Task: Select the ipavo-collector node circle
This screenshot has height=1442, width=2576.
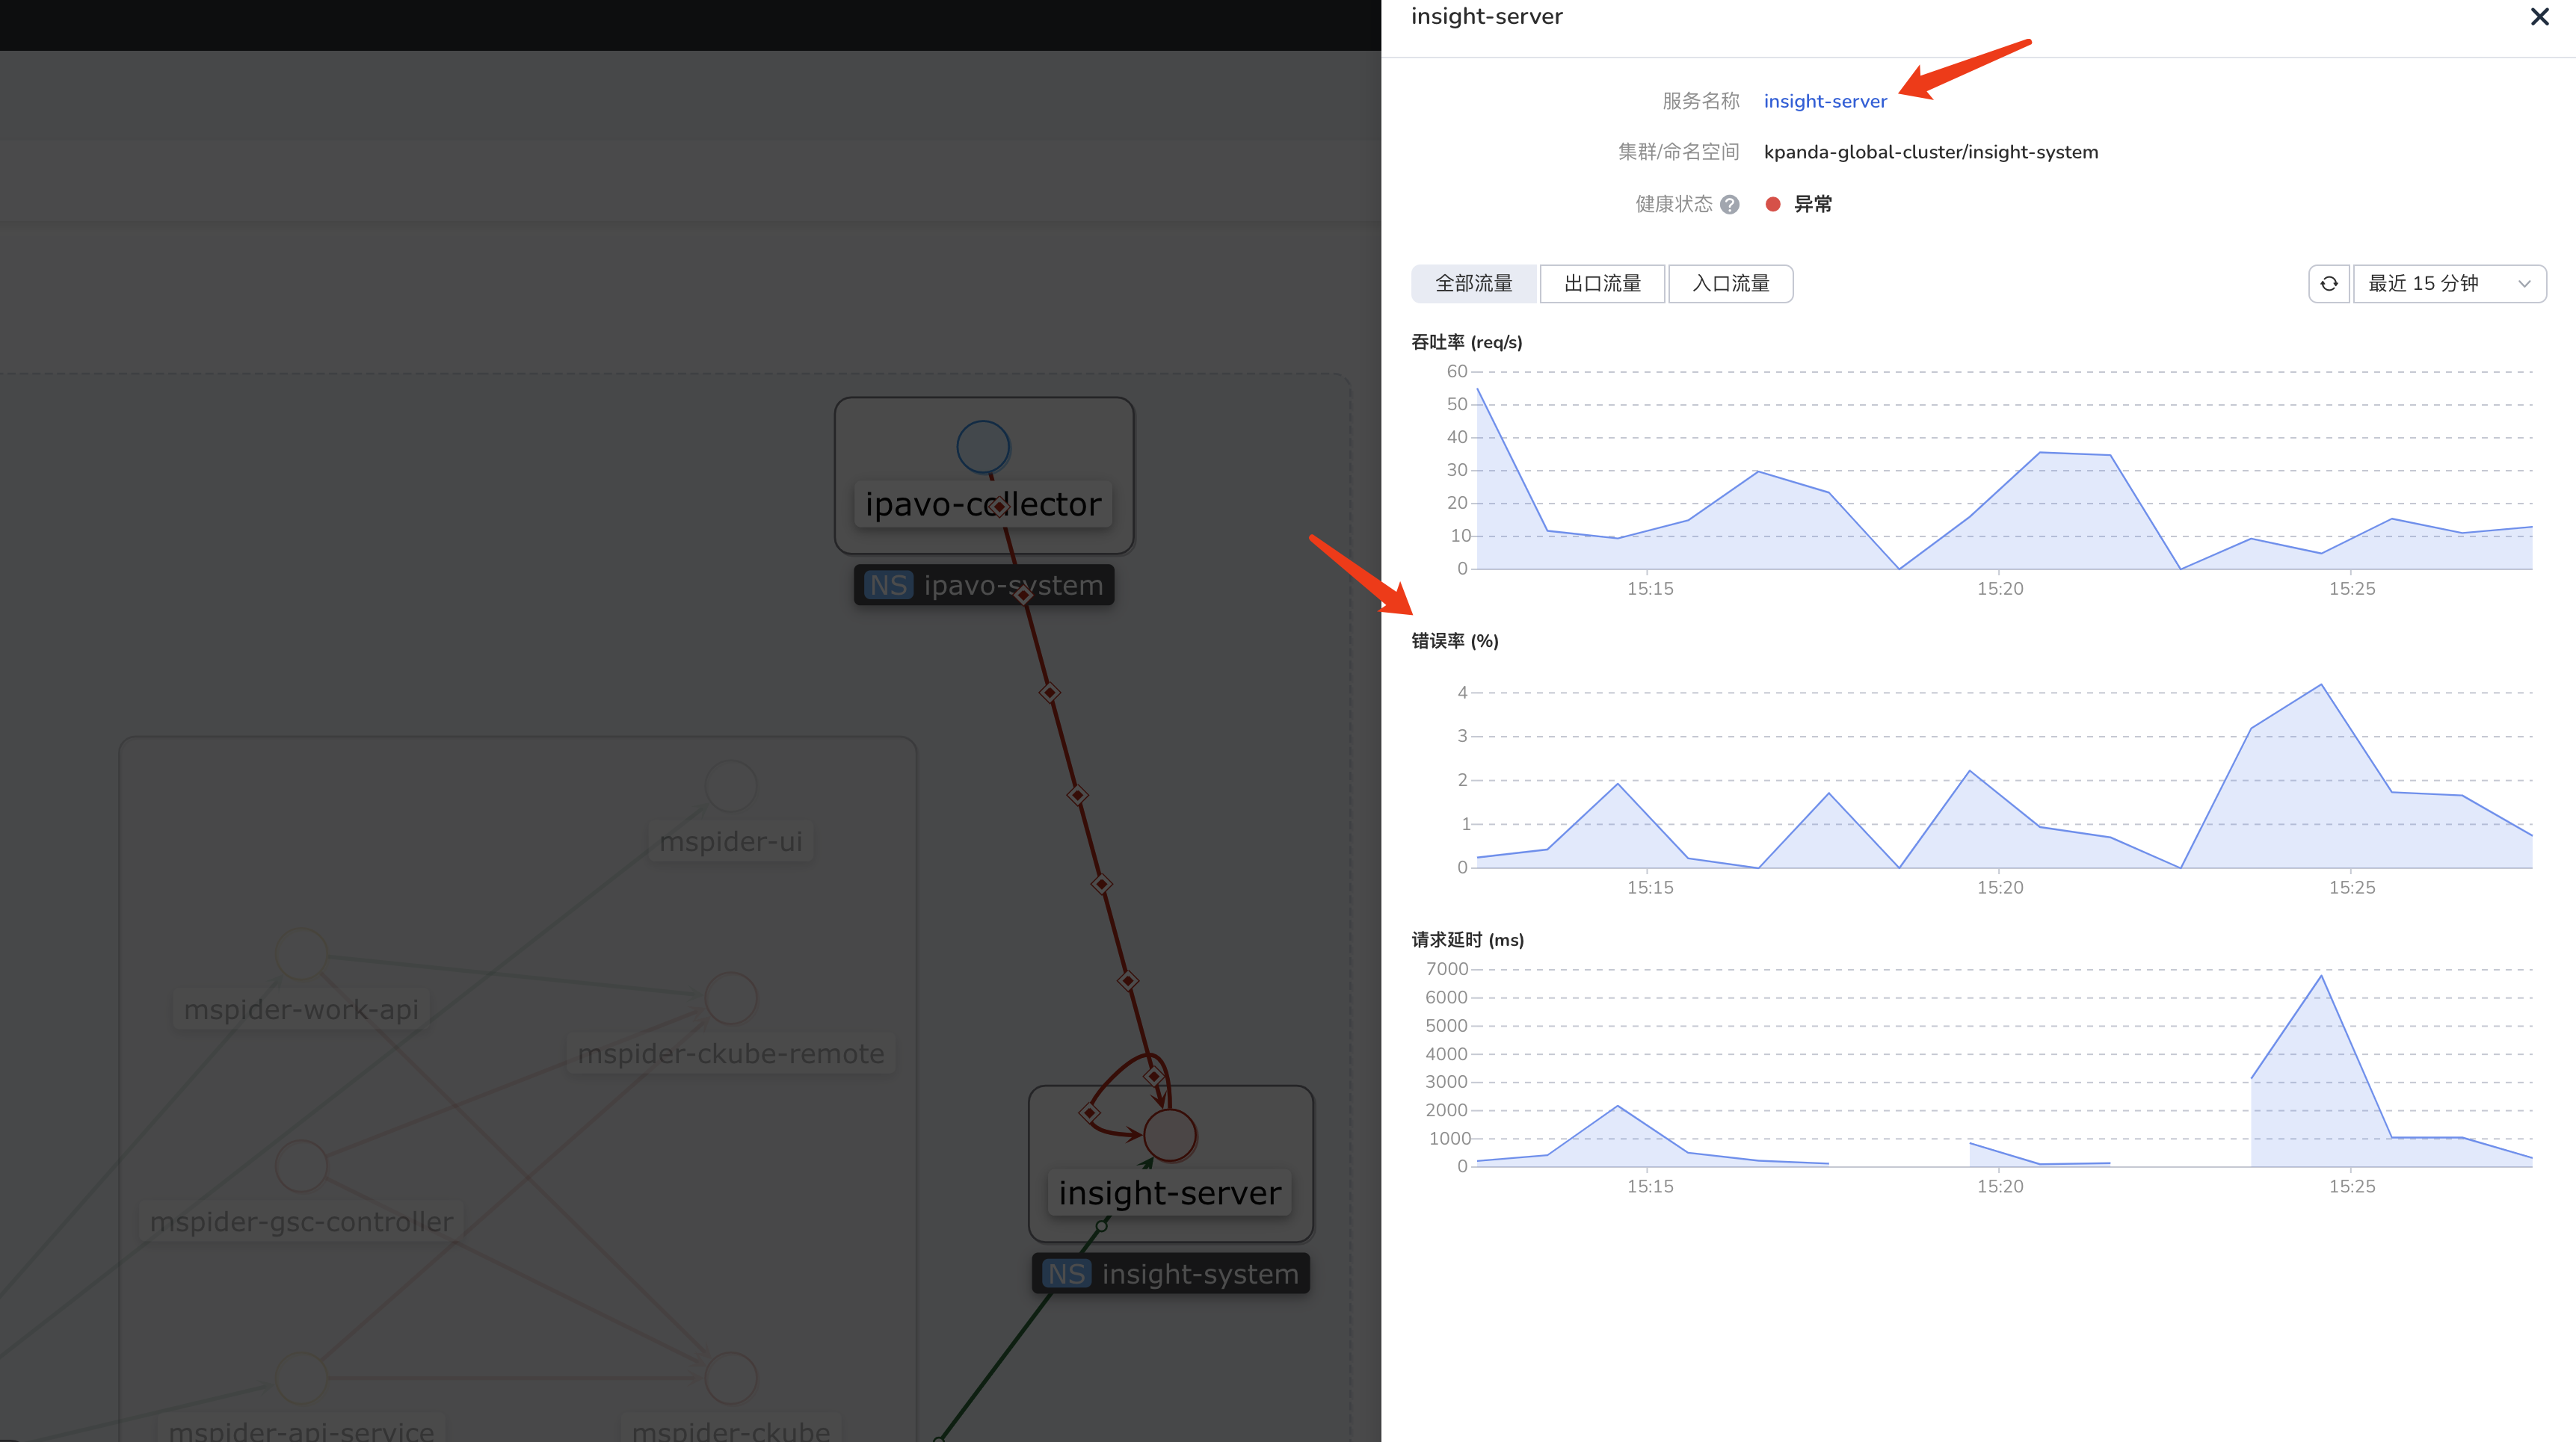Action: click(x=983, y=447)
